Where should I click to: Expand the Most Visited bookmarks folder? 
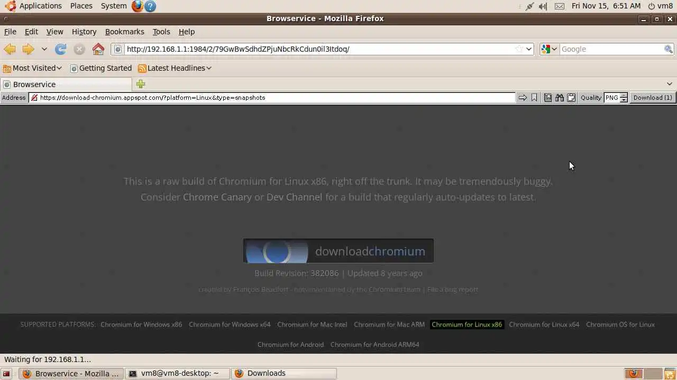[x=33, y=68]
